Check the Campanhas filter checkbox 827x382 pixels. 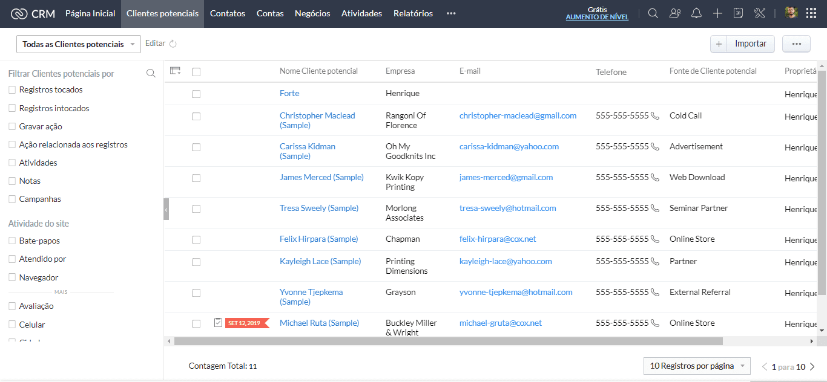[12, 199]
